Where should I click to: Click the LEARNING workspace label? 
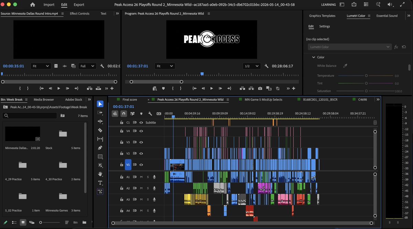(x=328, y=5)
